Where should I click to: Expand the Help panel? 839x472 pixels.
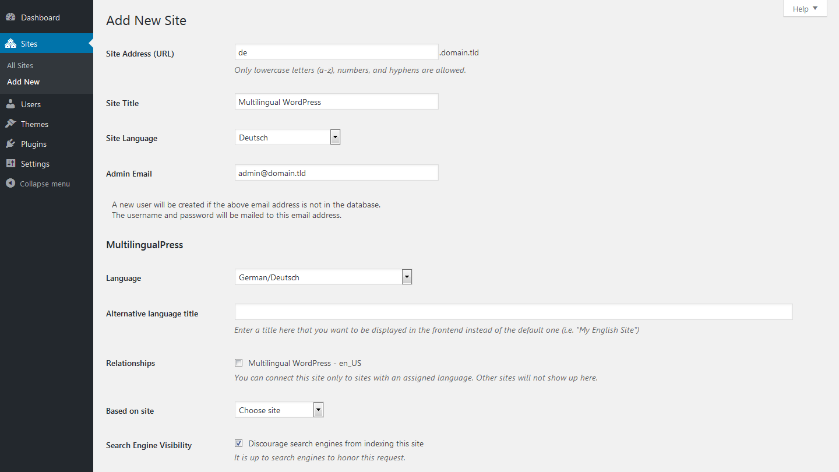pos(805,8)
